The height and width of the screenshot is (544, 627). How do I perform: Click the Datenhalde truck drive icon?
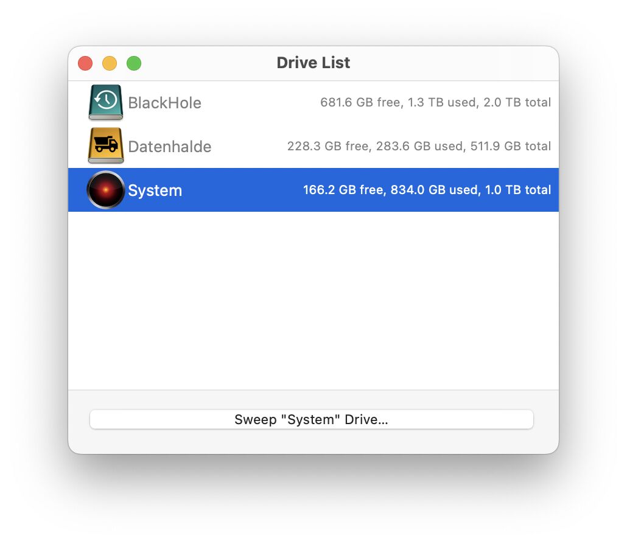105,146
